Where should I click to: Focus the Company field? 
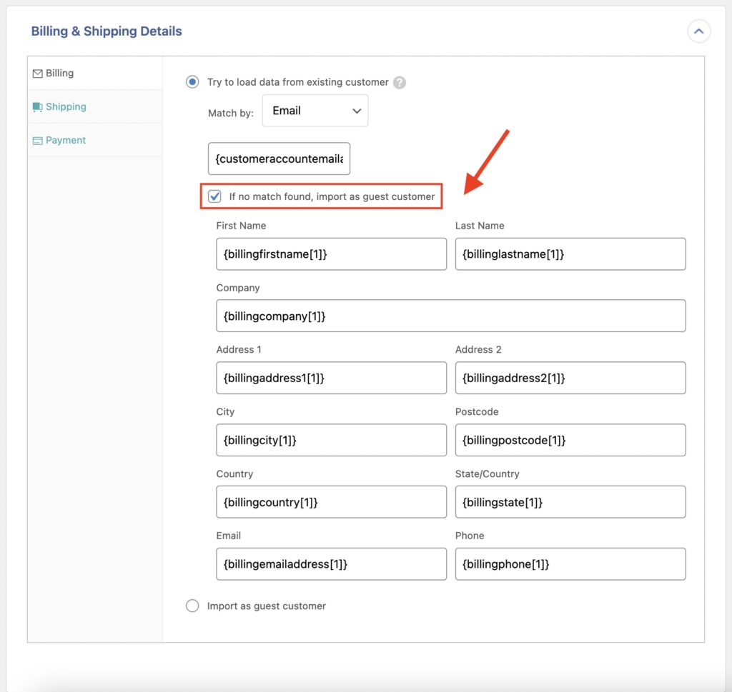[450, 316]
